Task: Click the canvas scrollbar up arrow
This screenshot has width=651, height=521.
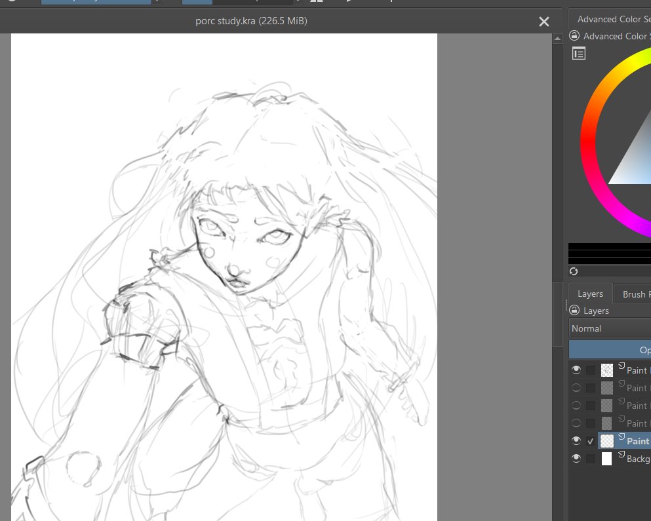Action: pos(558,39)
